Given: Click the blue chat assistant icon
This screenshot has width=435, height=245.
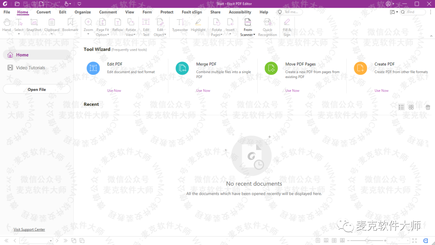Looking at the screenshot, I should (426, 241).
